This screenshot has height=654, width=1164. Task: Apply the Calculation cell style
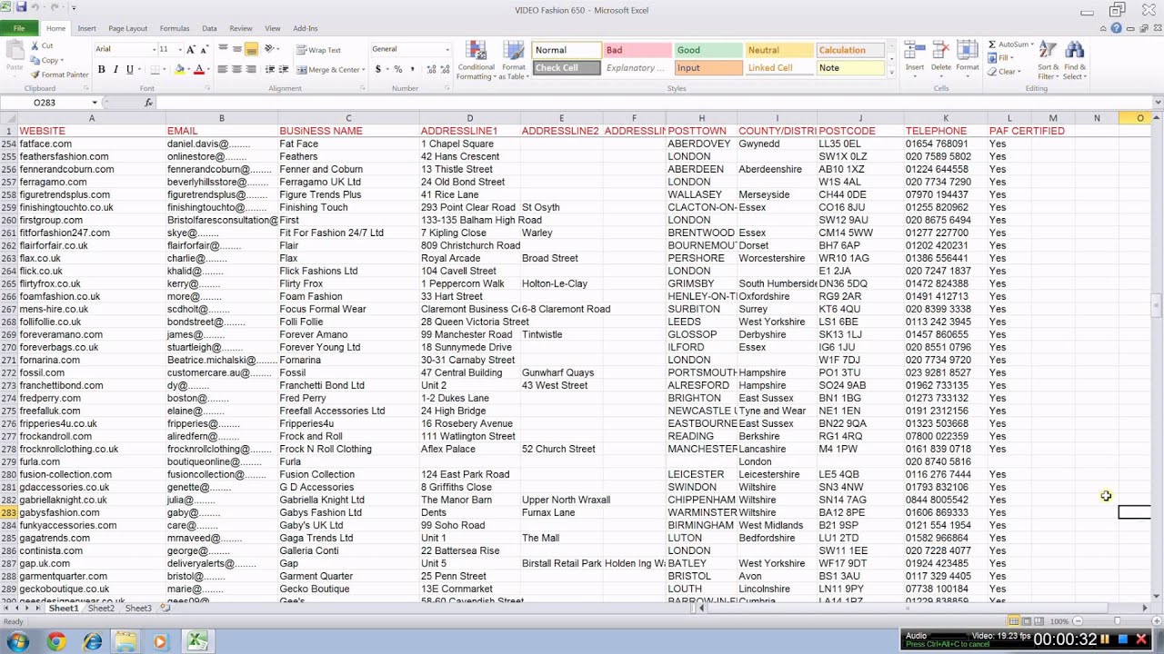[849, 51]
